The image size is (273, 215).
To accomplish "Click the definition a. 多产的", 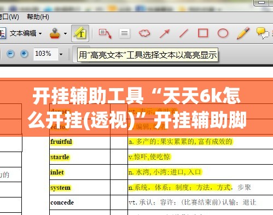I will pos(180,142).
